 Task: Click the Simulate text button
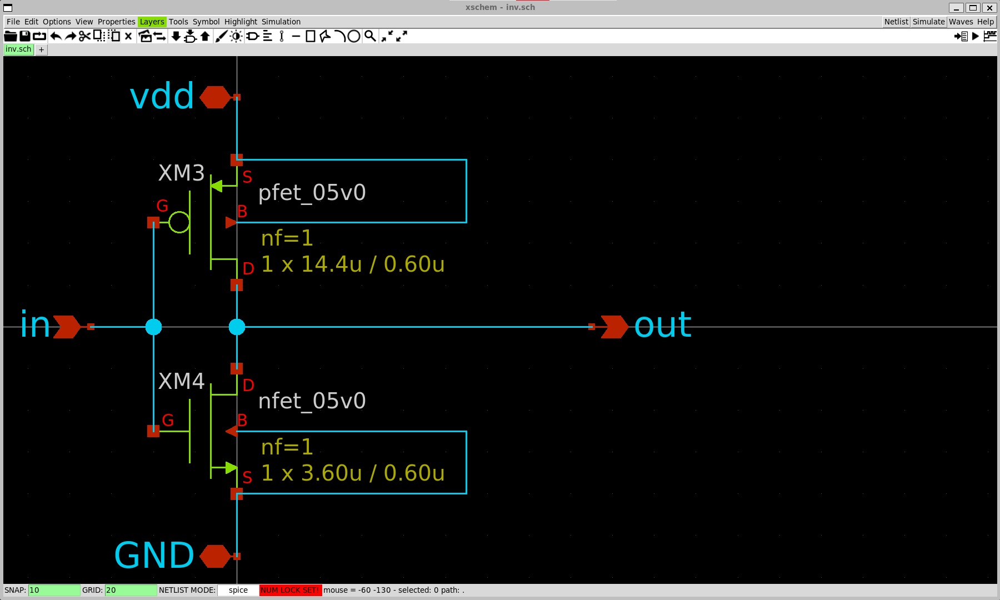pos(928,22)
